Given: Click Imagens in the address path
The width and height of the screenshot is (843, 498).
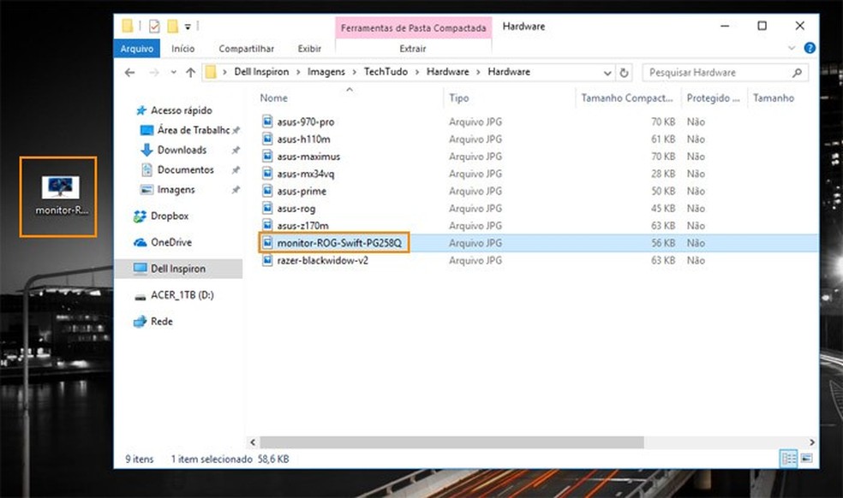Looking at the screenshot, I should pyautogui.click(x=326, y=72).
